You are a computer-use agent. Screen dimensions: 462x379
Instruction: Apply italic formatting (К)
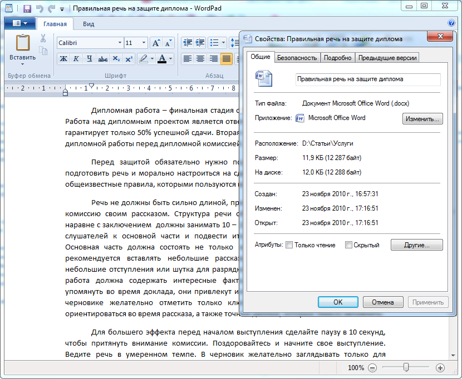pos(76,59)
